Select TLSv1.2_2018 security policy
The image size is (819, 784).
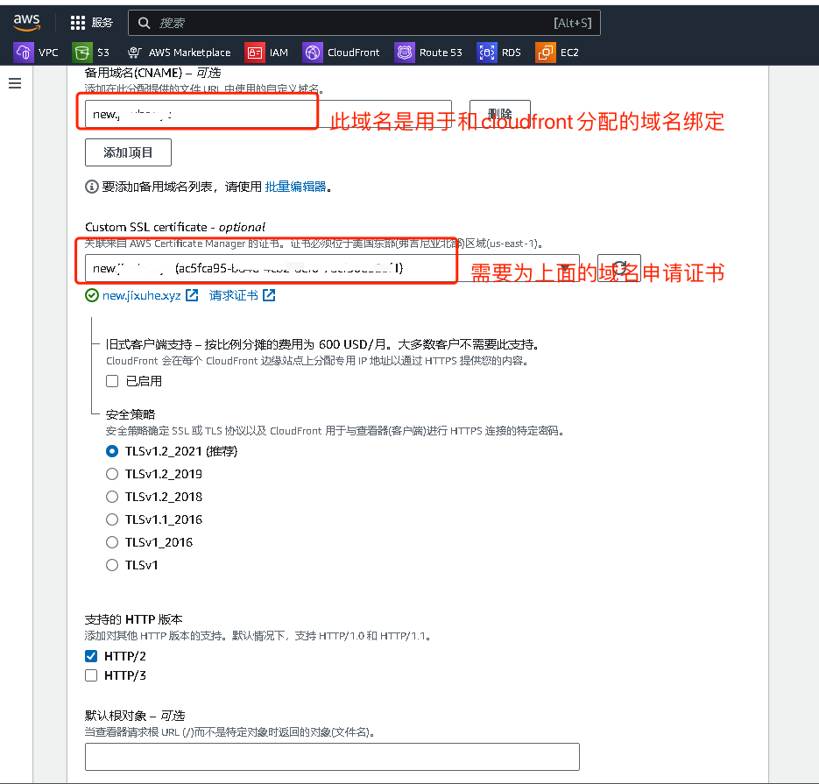112,497
